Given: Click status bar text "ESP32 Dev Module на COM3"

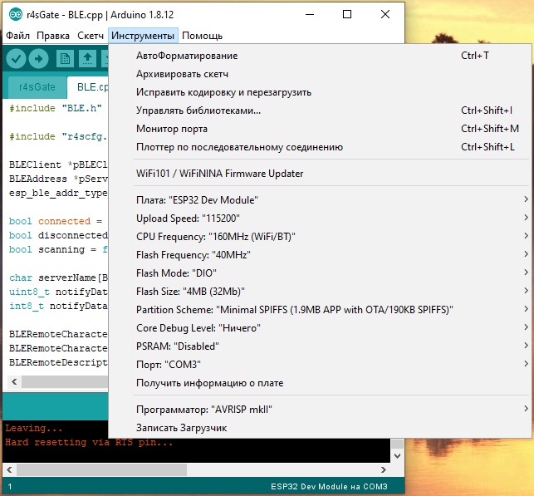Looking at the screenshot, I should [329, 487].
